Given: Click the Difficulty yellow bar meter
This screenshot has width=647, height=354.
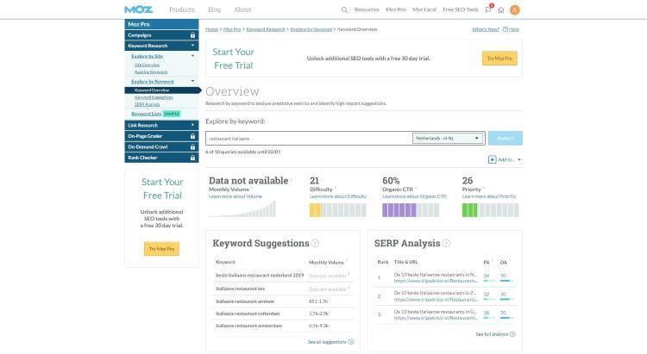Looking at the screenshot, I should tap(338, 210).
